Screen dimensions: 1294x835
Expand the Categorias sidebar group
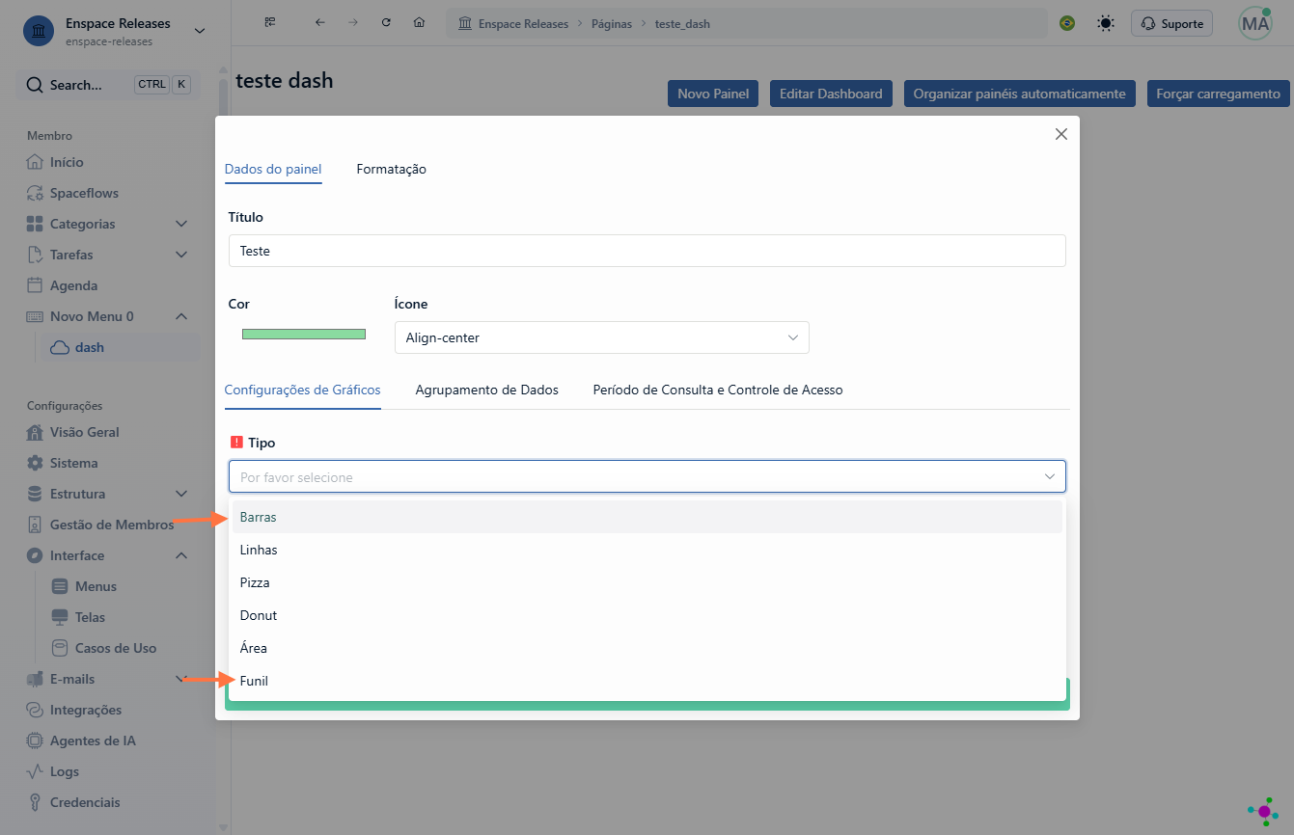181,224
